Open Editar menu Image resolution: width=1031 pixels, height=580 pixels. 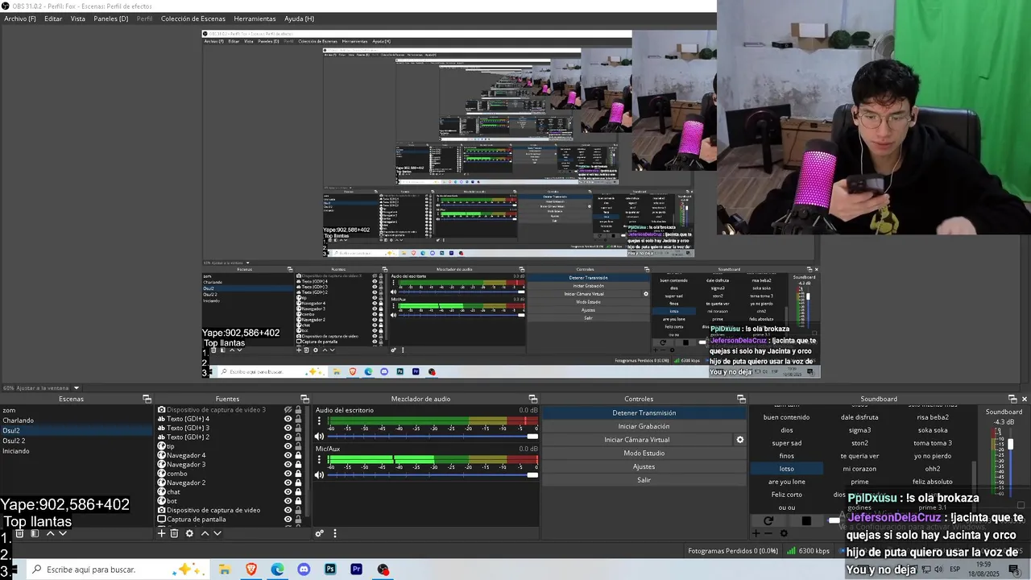[53, 19]
